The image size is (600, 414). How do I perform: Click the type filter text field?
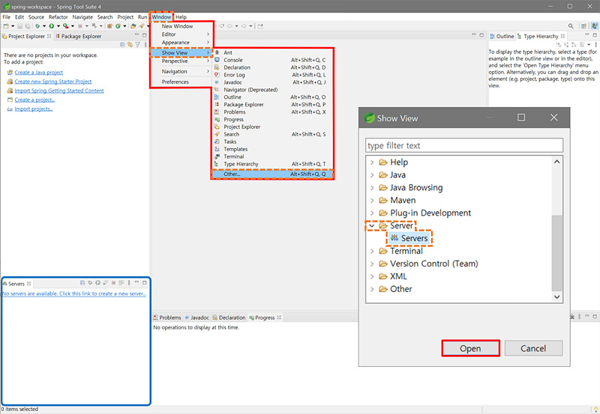tap(463, 145)
